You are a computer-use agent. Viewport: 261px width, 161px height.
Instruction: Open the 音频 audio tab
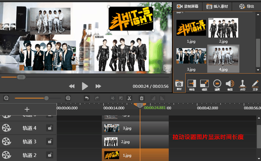click(230, 85)
